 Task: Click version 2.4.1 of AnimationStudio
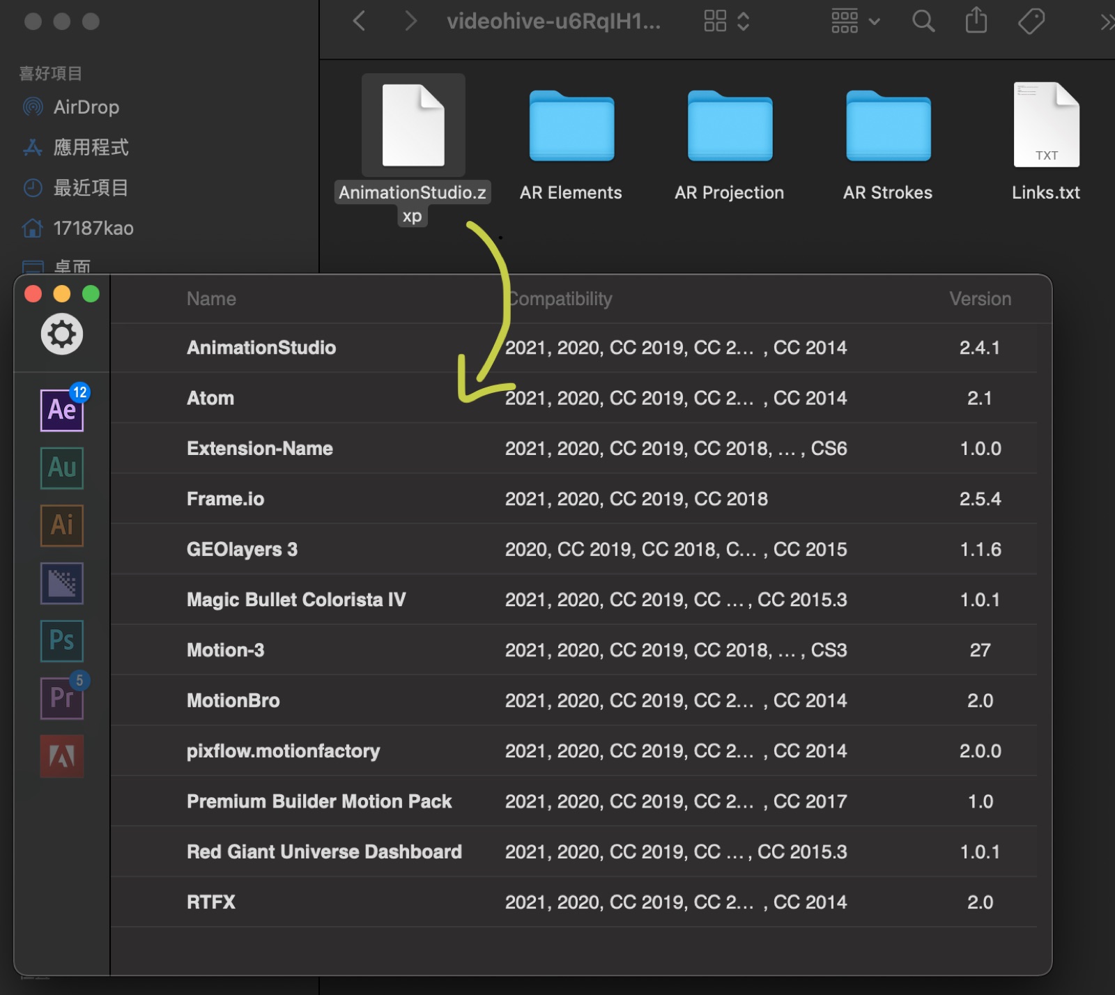(980, 348)
